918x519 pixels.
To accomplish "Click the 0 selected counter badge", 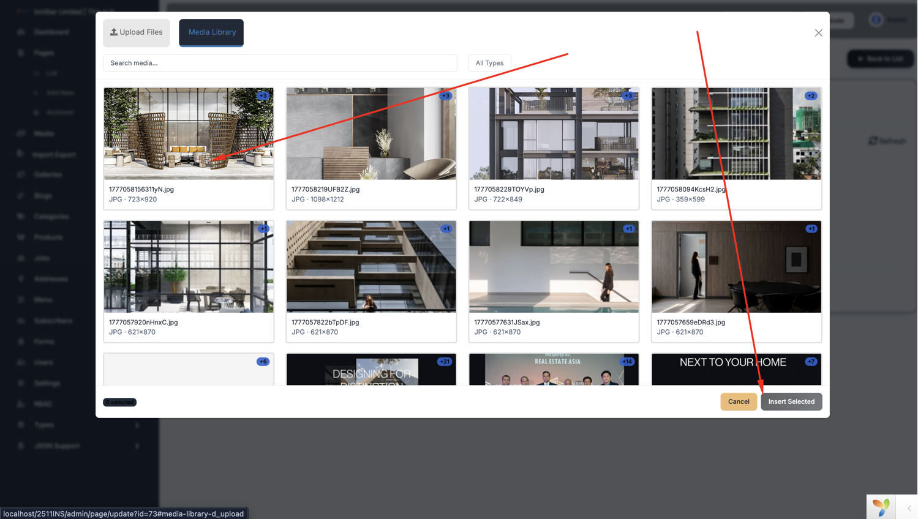I will (x=119, y=402).
